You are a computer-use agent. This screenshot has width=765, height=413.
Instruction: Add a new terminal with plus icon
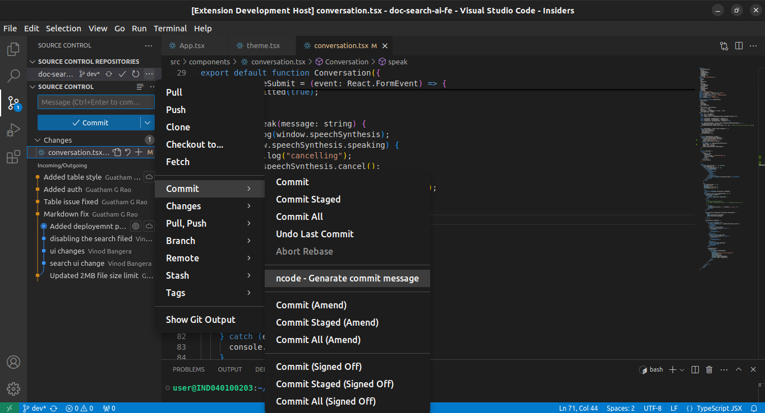tap(673, 369)
